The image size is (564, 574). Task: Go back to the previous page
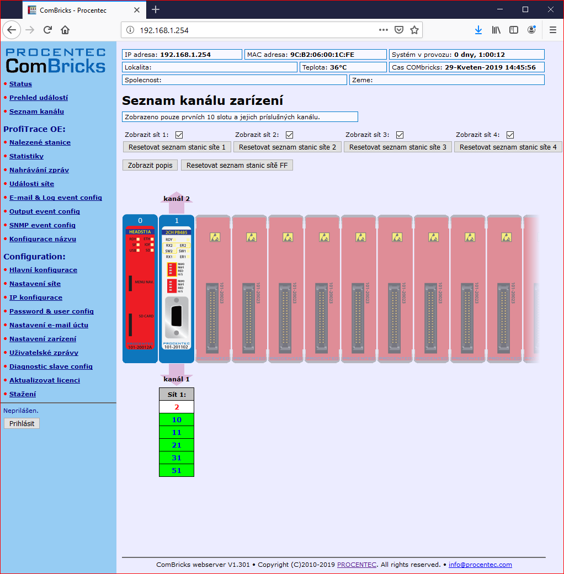point(12,30)
